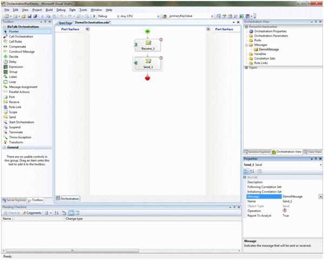The height and width of the screenshot is (260, 324).
Task: Select Orchestration Properties tree item
Action: (268, 31)
